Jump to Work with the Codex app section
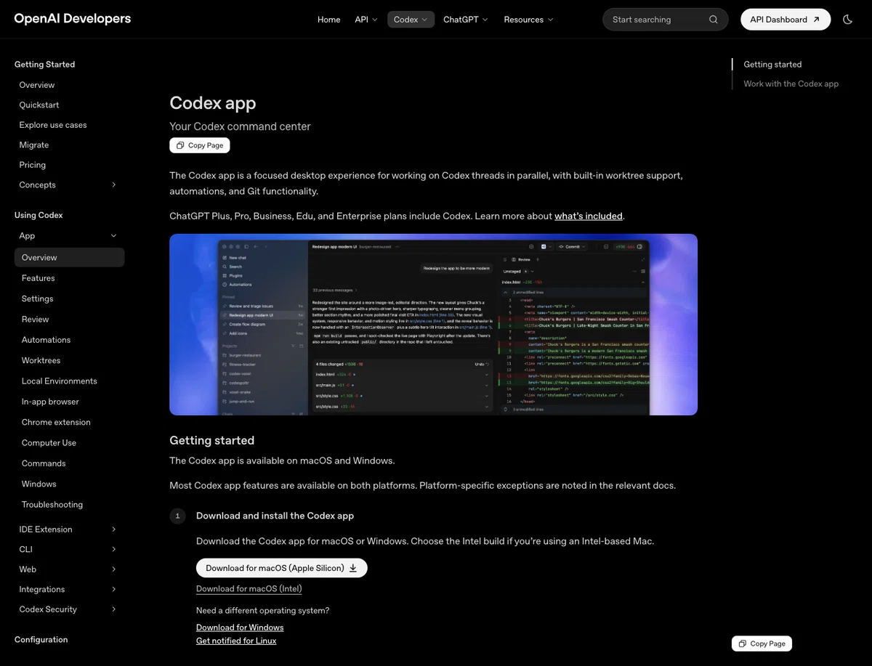 [791, 84]
